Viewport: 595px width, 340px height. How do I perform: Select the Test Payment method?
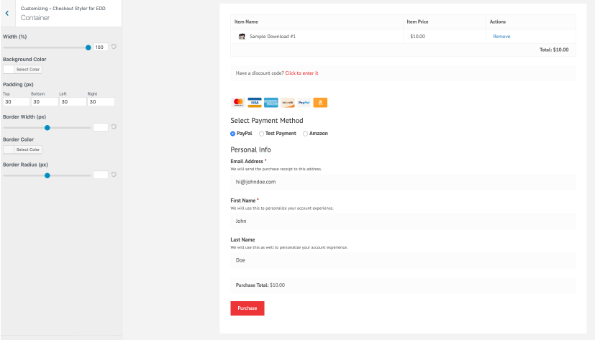pos(261,134)
